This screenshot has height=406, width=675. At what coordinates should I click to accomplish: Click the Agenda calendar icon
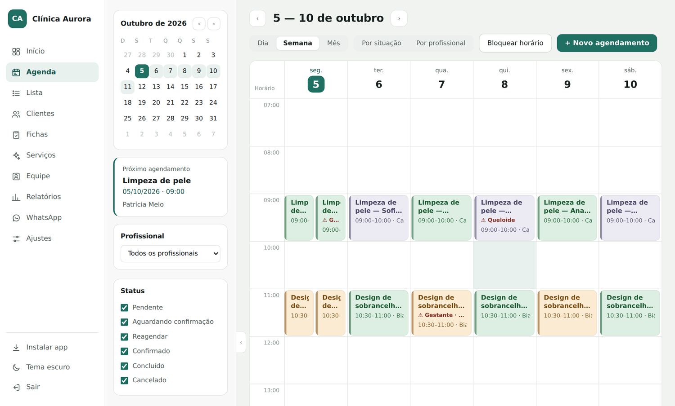coord(16,72)
